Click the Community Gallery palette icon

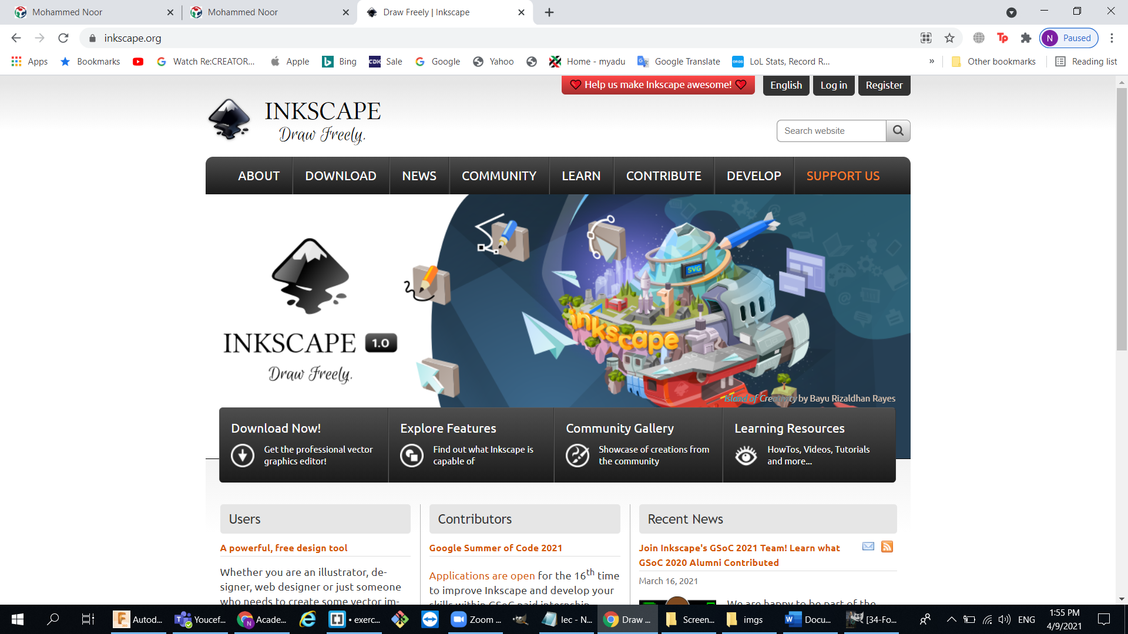coord(577,455)
